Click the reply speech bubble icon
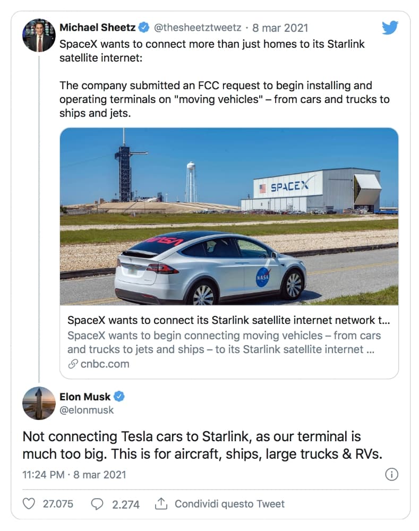 [x=97, y=503]
